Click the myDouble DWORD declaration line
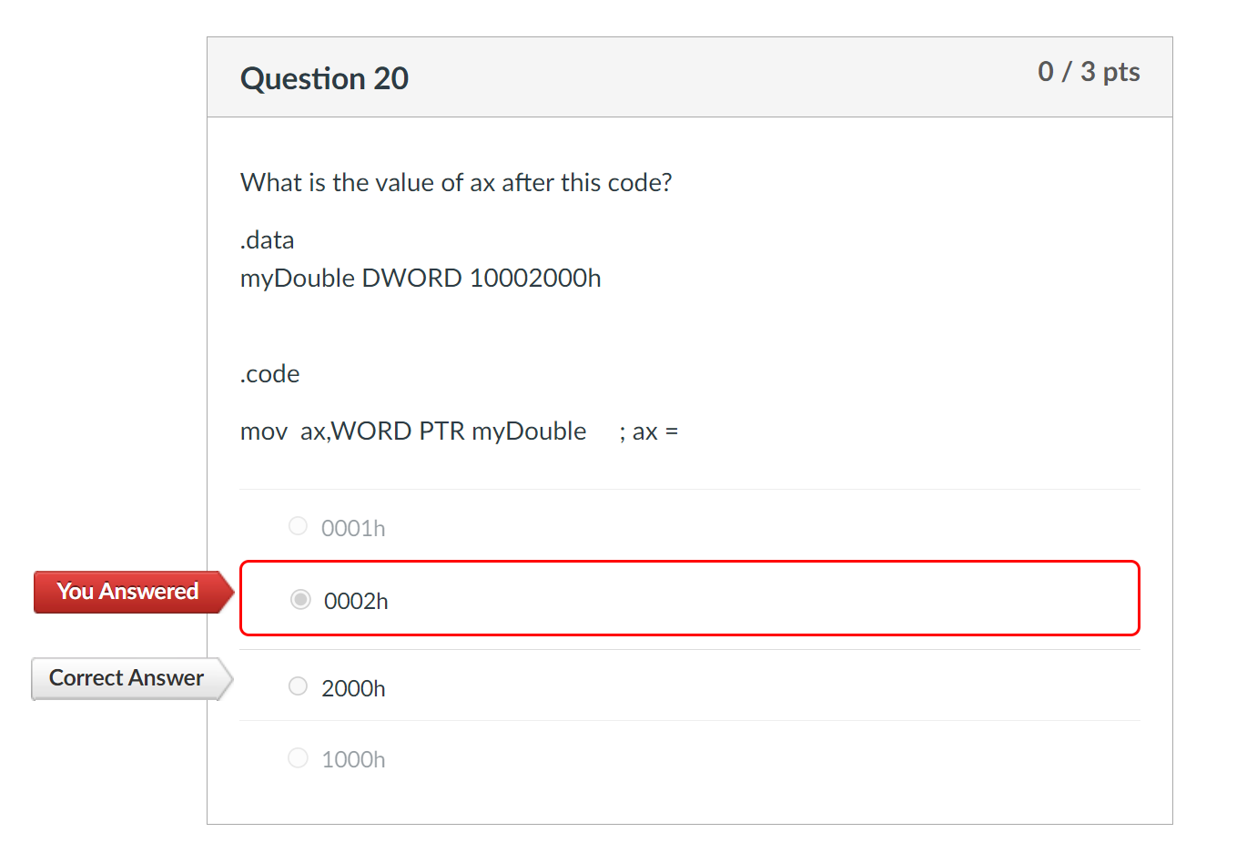The height and width of the screenshot is (863, 1257). coord(421,278)
